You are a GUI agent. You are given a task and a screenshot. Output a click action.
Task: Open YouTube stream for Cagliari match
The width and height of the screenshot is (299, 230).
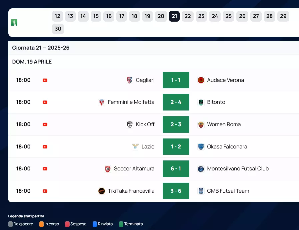(x=45, y=80)
